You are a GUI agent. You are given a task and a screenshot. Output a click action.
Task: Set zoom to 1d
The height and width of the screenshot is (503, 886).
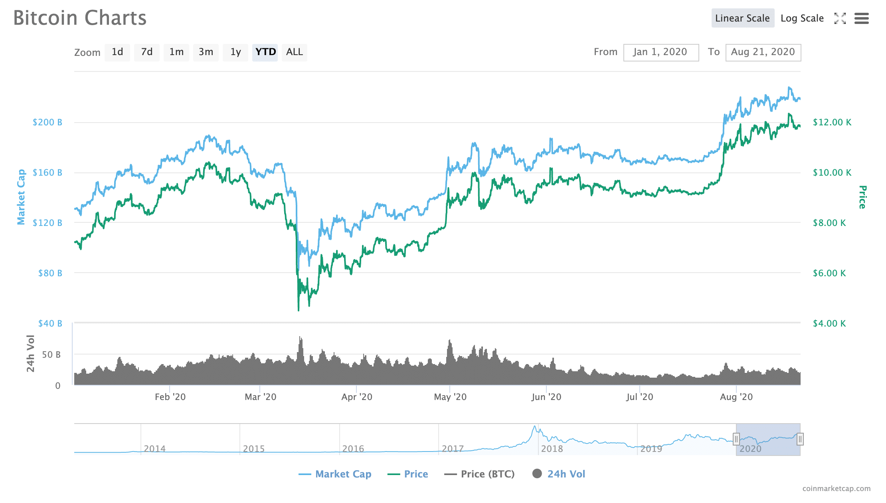[117, 52]
